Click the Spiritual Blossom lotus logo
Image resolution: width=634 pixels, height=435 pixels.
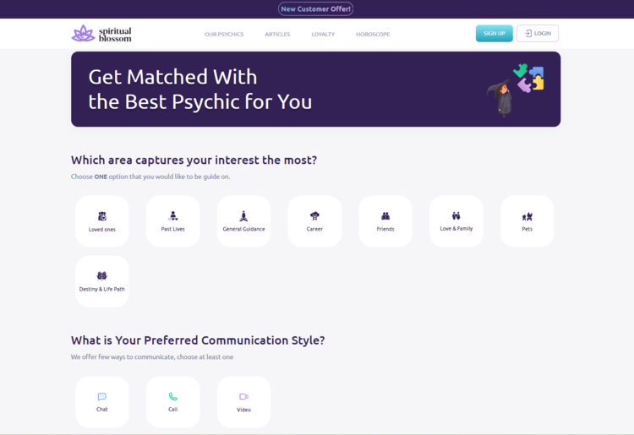84,34
